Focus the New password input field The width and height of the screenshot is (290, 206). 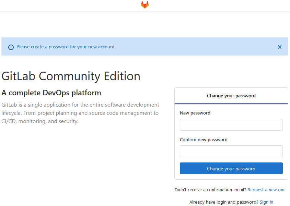pyautogui.click(x=231, y=125)
